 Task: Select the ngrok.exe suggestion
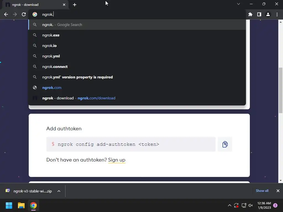(x=137, y=35)
